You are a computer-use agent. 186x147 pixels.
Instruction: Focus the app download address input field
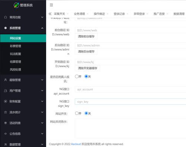(x=131, y=19)
